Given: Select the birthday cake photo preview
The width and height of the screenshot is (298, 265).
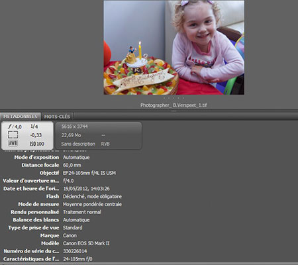Looking at the screenshot, I should (174, 48).
